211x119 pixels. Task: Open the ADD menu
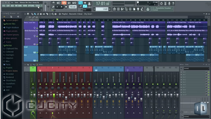12,6
